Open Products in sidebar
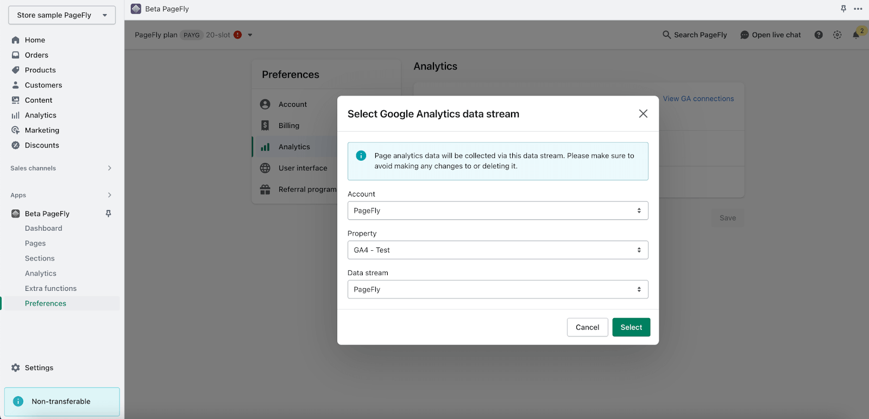The image size is (869, 419). click(x=40, y=70)
